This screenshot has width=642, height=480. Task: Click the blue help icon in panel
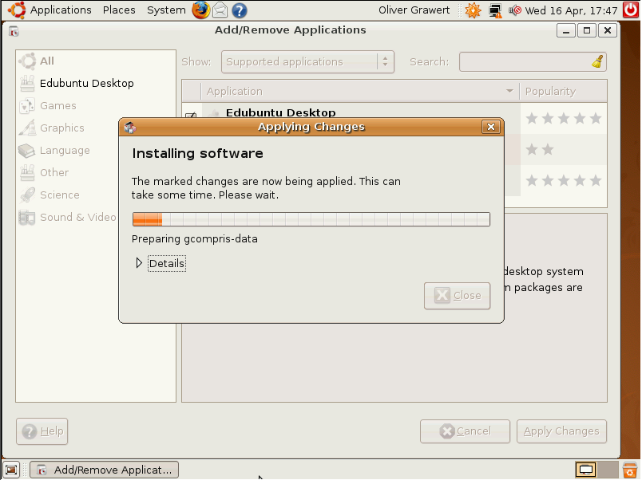point(239,10)
